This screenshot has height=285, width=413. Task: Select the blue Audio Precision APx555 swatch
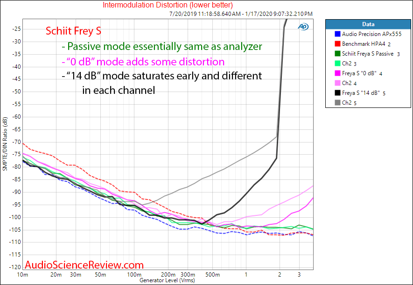click(337, 34)
